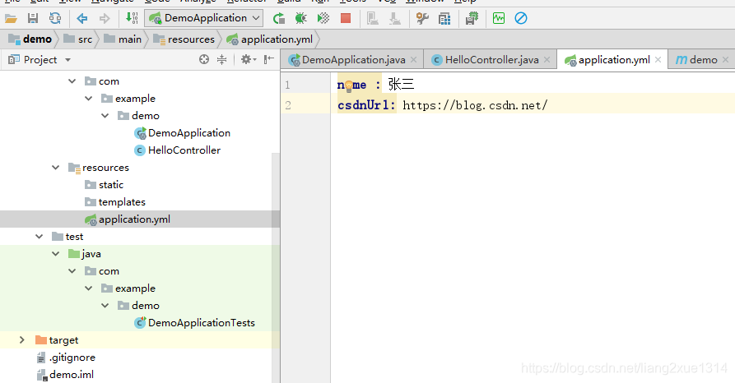Navigate forward with the grey right arrow
The width and height of the screenshot is (735, 383).
pos(105,19)
